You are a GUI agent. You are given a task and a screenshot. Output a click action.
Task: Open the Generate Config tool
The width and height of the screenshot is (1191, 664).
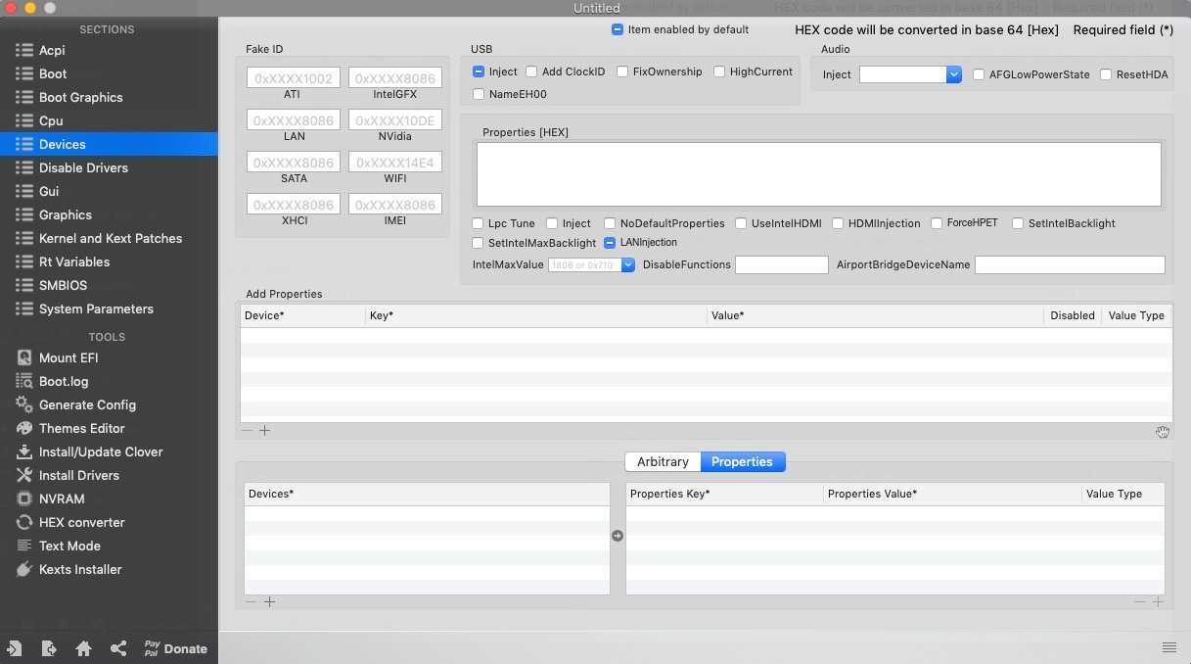click(x=87, y=404)
